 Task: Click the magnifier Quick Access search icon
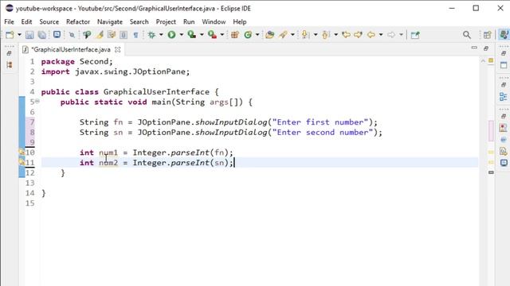[467, 35]
